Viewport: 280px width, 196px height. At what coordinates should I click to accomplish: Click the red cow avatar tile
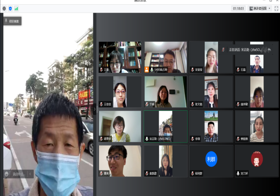(x=257, y=159)
